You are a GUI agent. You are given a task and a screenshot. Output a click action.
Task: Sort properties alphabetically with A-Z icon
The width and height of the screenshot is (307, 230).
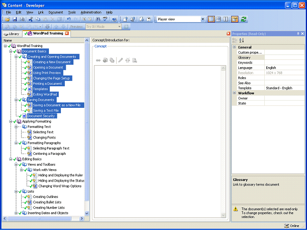pyautogui.click(x=241, y=40)
